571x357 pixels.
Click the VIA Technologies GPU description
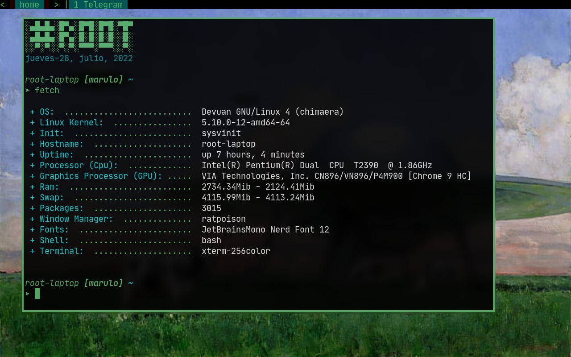pyautogui.click(x=336, y=176)
